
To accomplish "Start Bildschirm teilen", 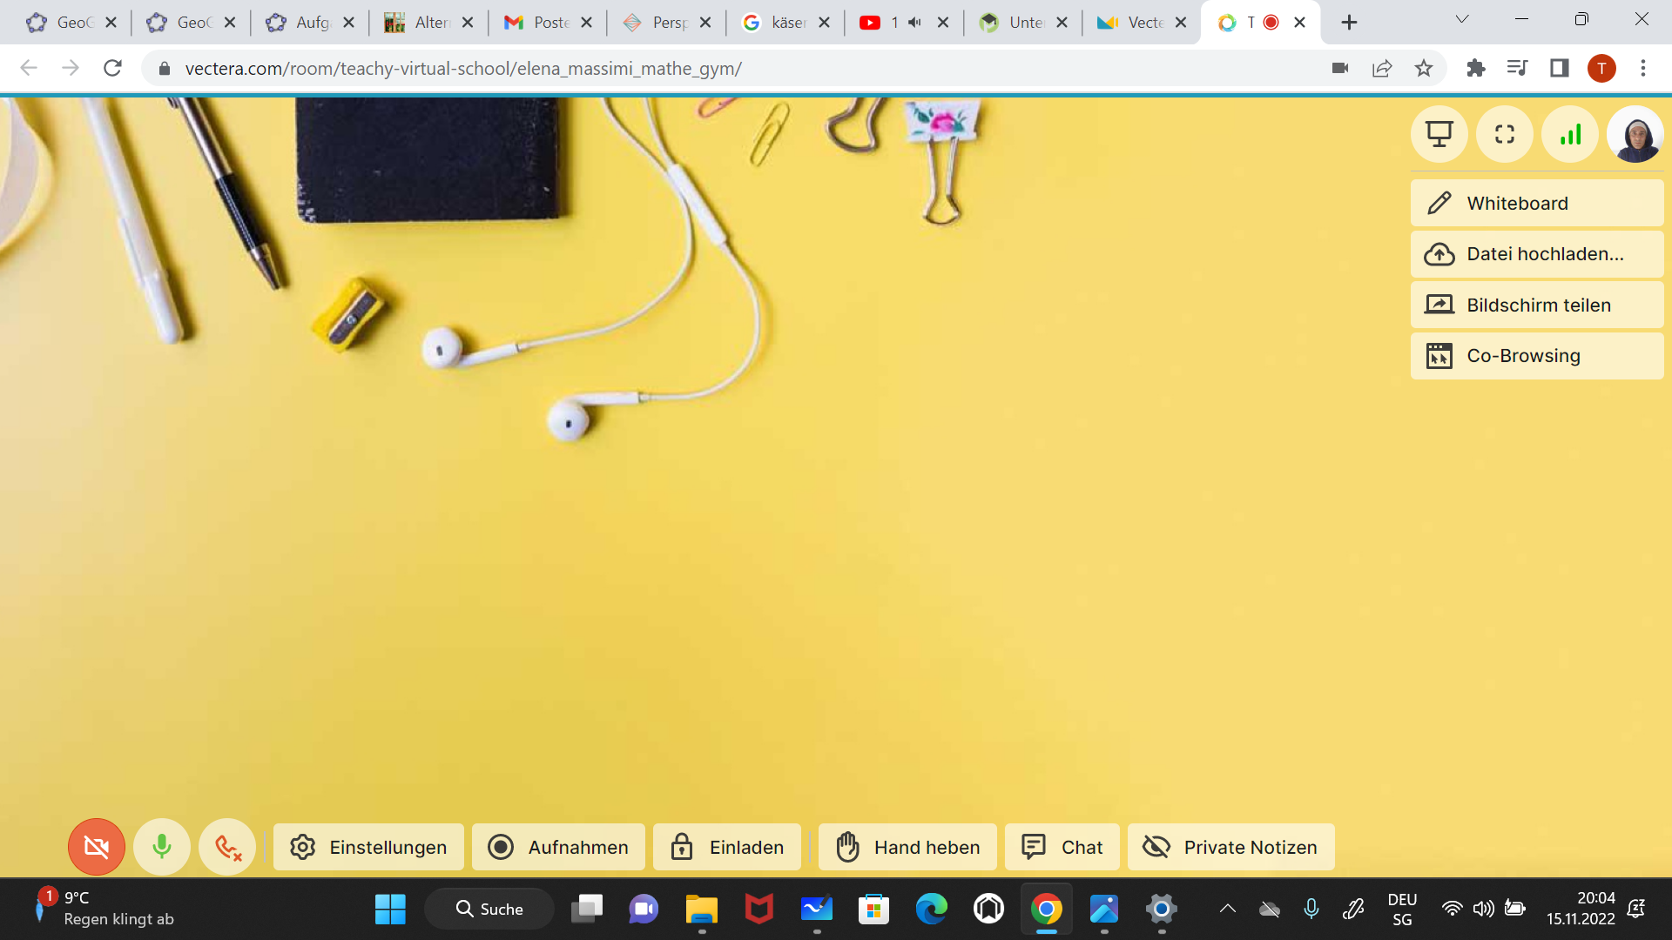I will click(1537, 305).
